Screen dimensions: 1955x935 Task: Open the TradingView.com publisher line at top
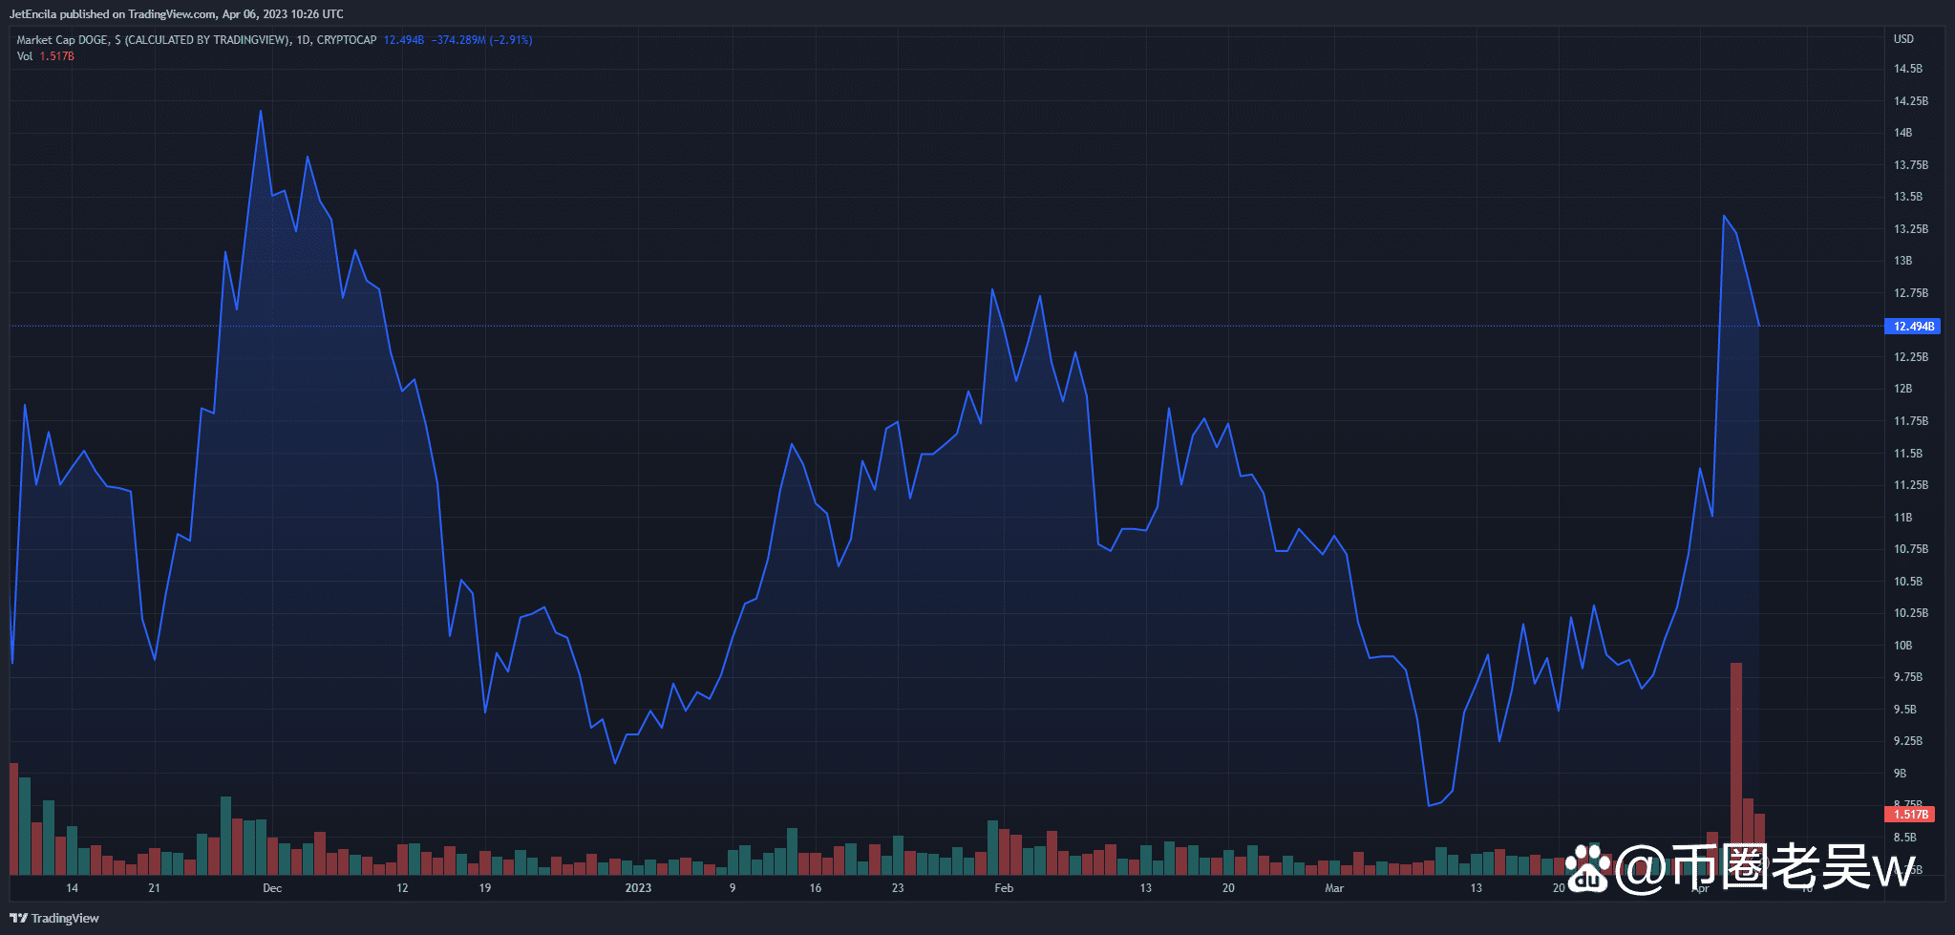pyautogui.click(x=177, y=14)
